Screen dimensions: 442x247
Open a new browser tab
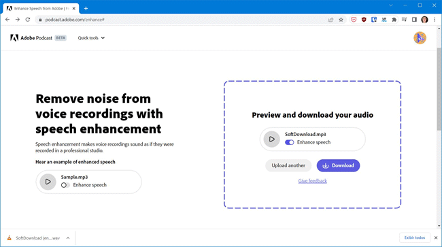coord(86,8)
